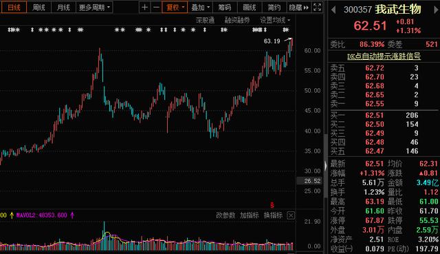Click the MAVOL2 indicator label

click(42, 215)
